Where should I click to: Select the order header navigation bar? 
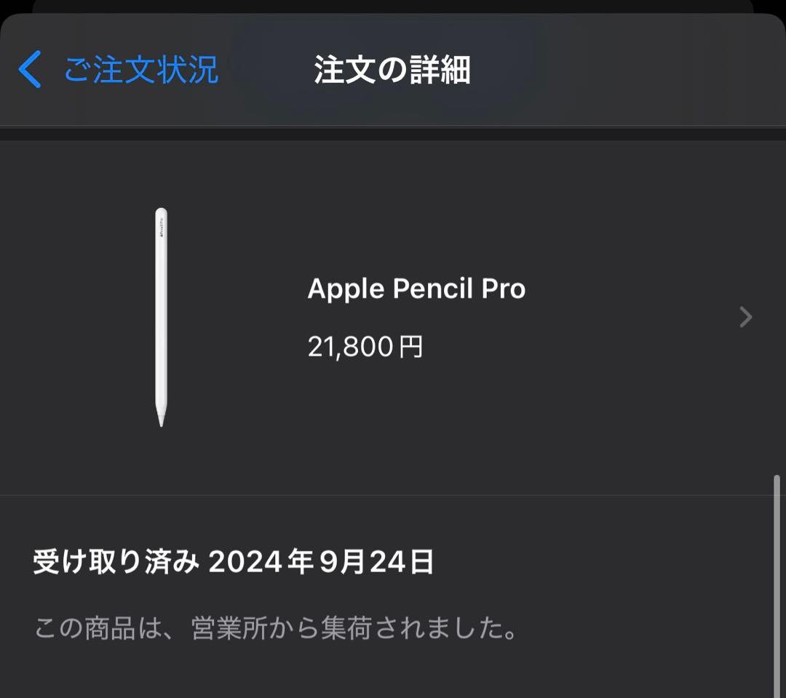(393, 69)
